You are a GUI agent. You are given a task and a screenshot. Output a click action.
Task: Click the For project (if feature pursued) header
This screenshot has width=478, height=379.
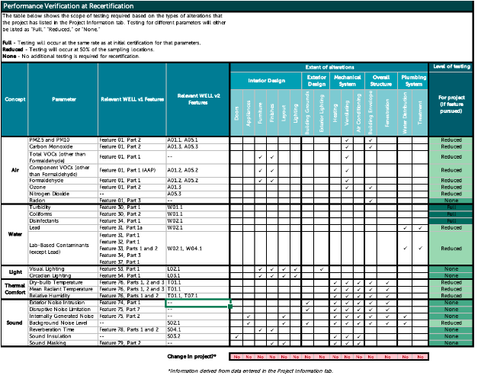point(451,104)
